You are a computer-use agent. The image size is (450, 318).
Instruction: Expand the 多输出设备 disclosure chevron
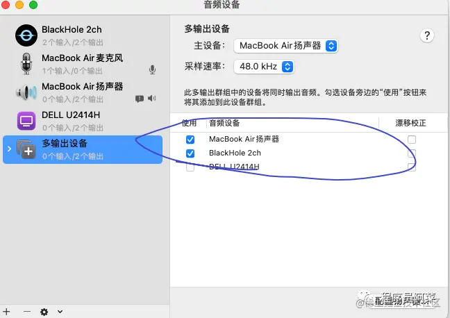(9, 149)
